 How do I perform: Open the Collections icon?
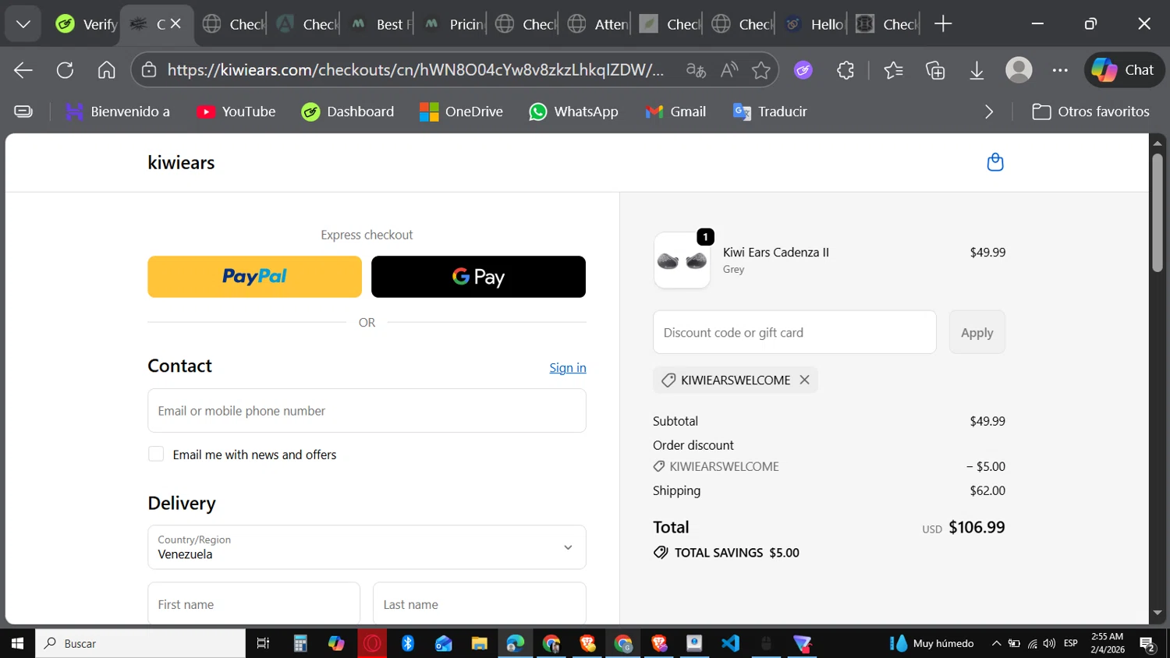coord(935,70)
